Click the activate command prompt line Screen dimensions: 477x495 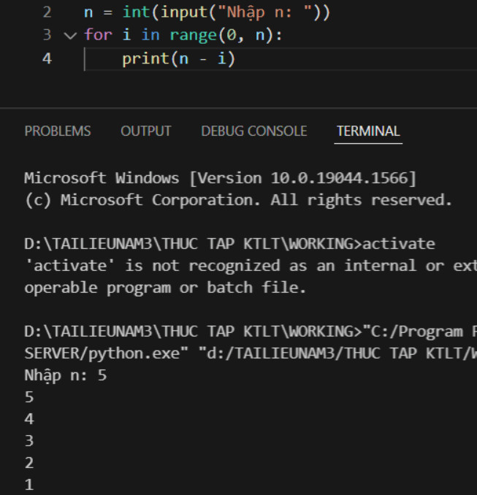point(229,244)
